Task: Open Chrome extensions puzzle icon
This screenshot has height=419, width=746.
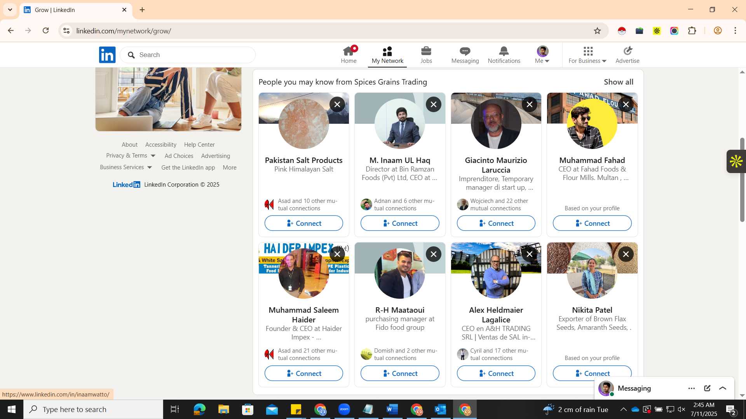Action: pyautogui.click(x=692, y=31)
